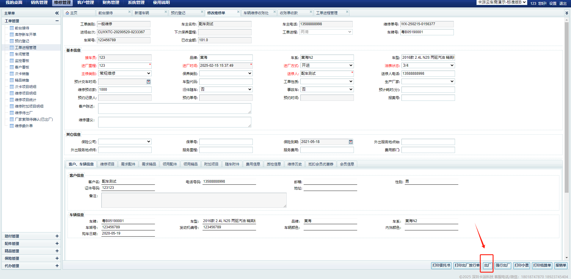Expand the 保险管理 section
This screenshot has width=571, height=279.
[x=57, y=258]
